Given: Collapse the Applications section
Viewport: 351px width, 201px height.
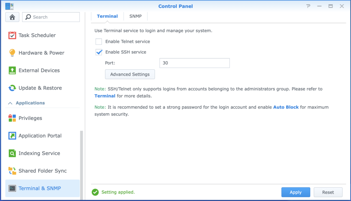Looking at the screenshot, I should tap(10, 103).
